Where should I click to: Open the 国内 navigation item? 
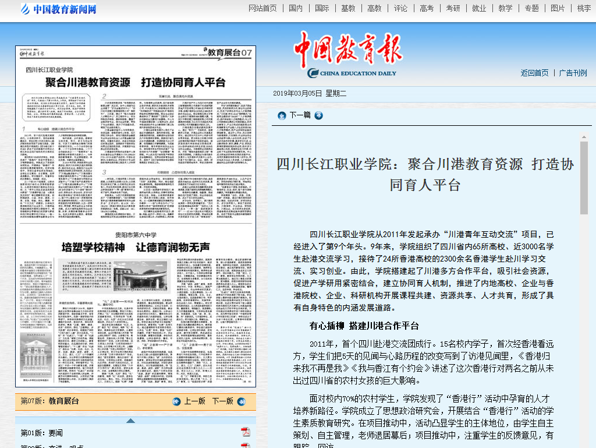[296, 8]
